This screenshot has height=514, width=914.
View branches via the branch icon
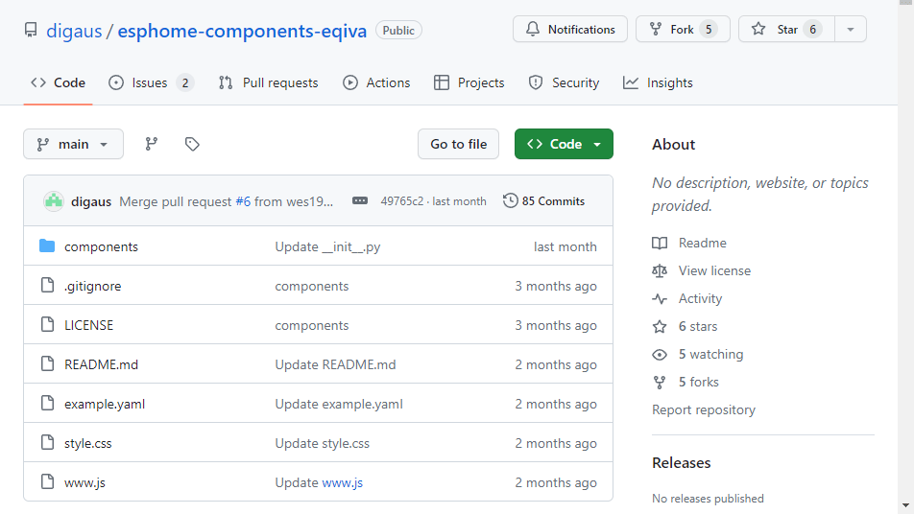[x=152, y=144]
